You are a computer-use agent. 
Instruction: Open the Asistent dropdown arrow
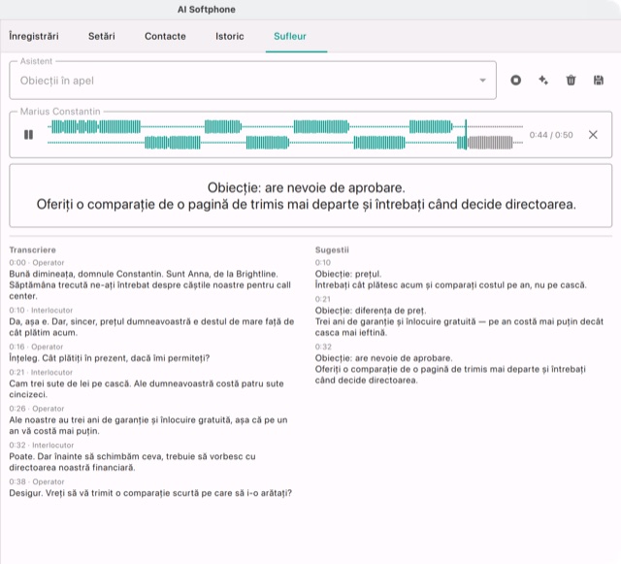[482, 81]
